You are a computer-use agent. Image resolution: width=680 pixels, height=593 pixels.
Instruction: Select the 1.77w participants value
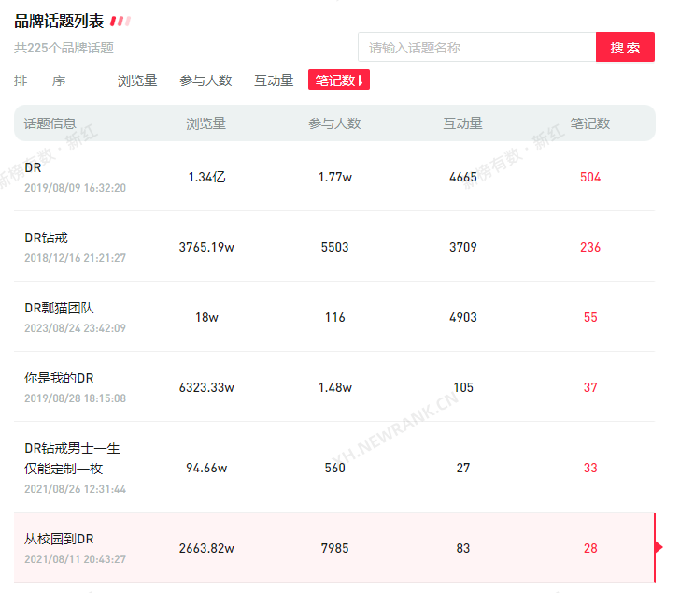pos(335,177)
